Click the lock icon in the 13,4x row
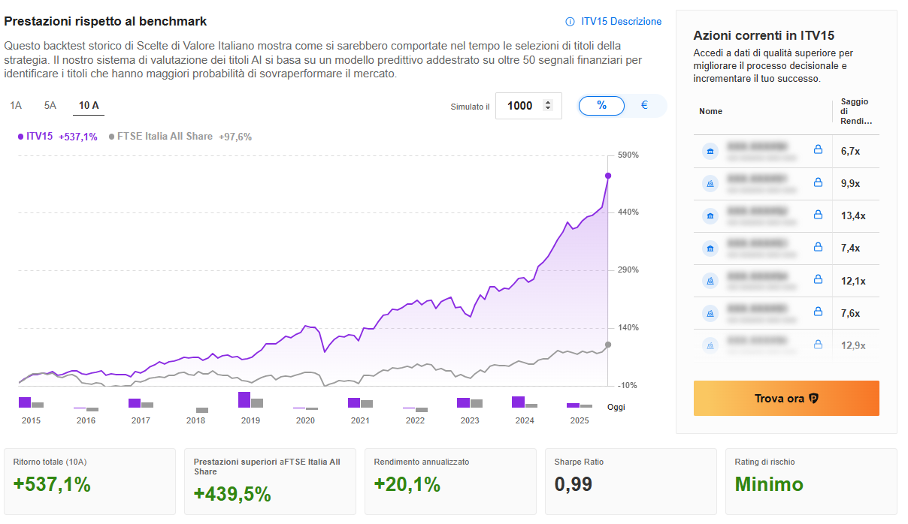908x524 pixels. pyautogui.click(x=818, y=215)
